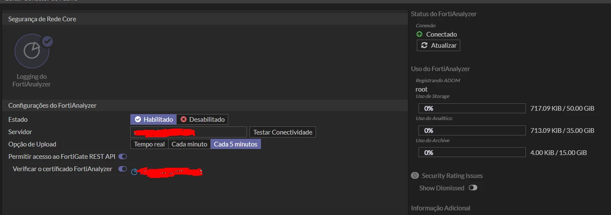This screenshot has width=611, height=215.
Task: Click the Opção de Upload label
Action: coord(32,144)
